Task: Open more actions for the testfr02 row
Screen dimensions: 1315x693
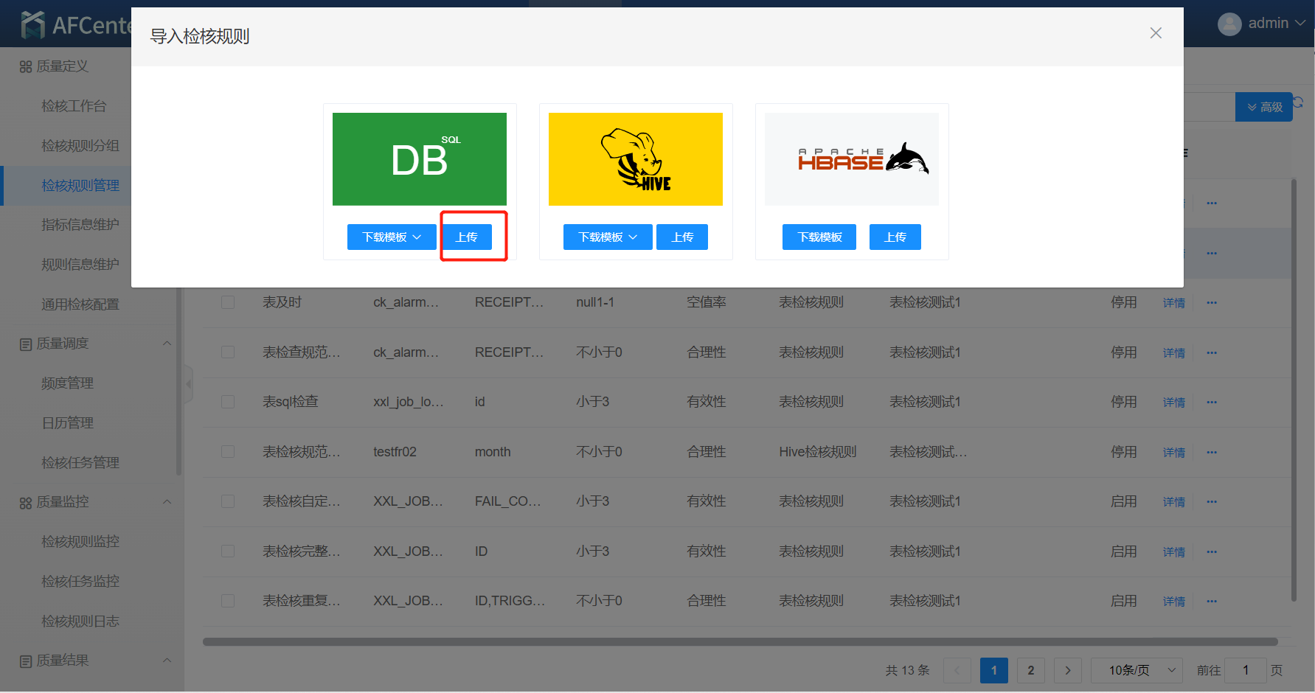Action: point(1212,452)
